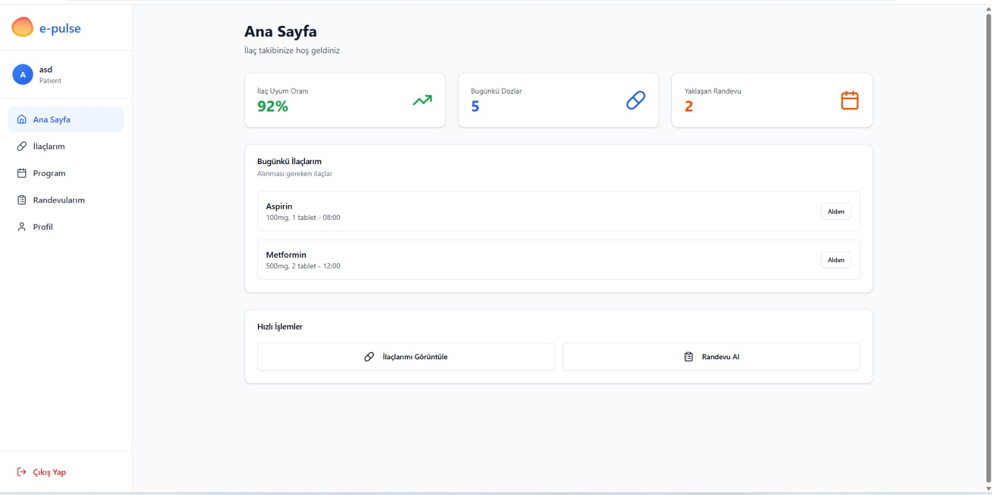Click the green trending-up adherence icon
The image size is (992, 495).
tap(422, 100)
